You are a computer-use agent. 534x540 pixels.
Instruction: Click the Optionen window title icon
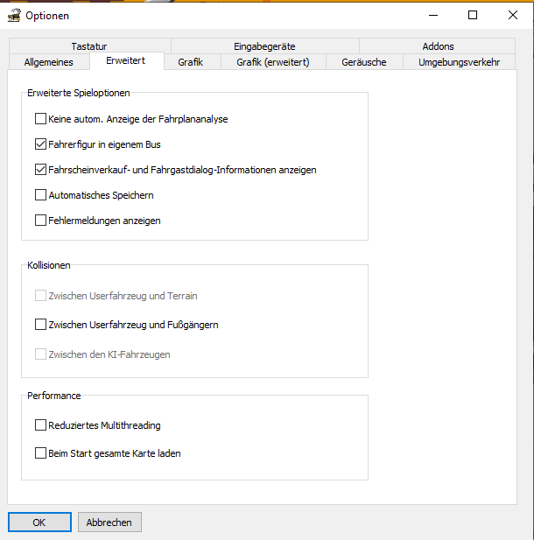(13, 15)
